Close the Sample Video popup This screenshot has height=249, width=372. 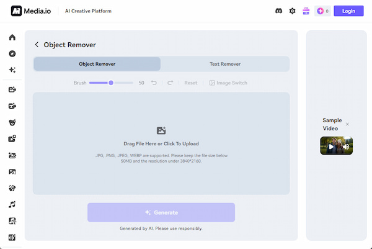click(x=347, y=124)
